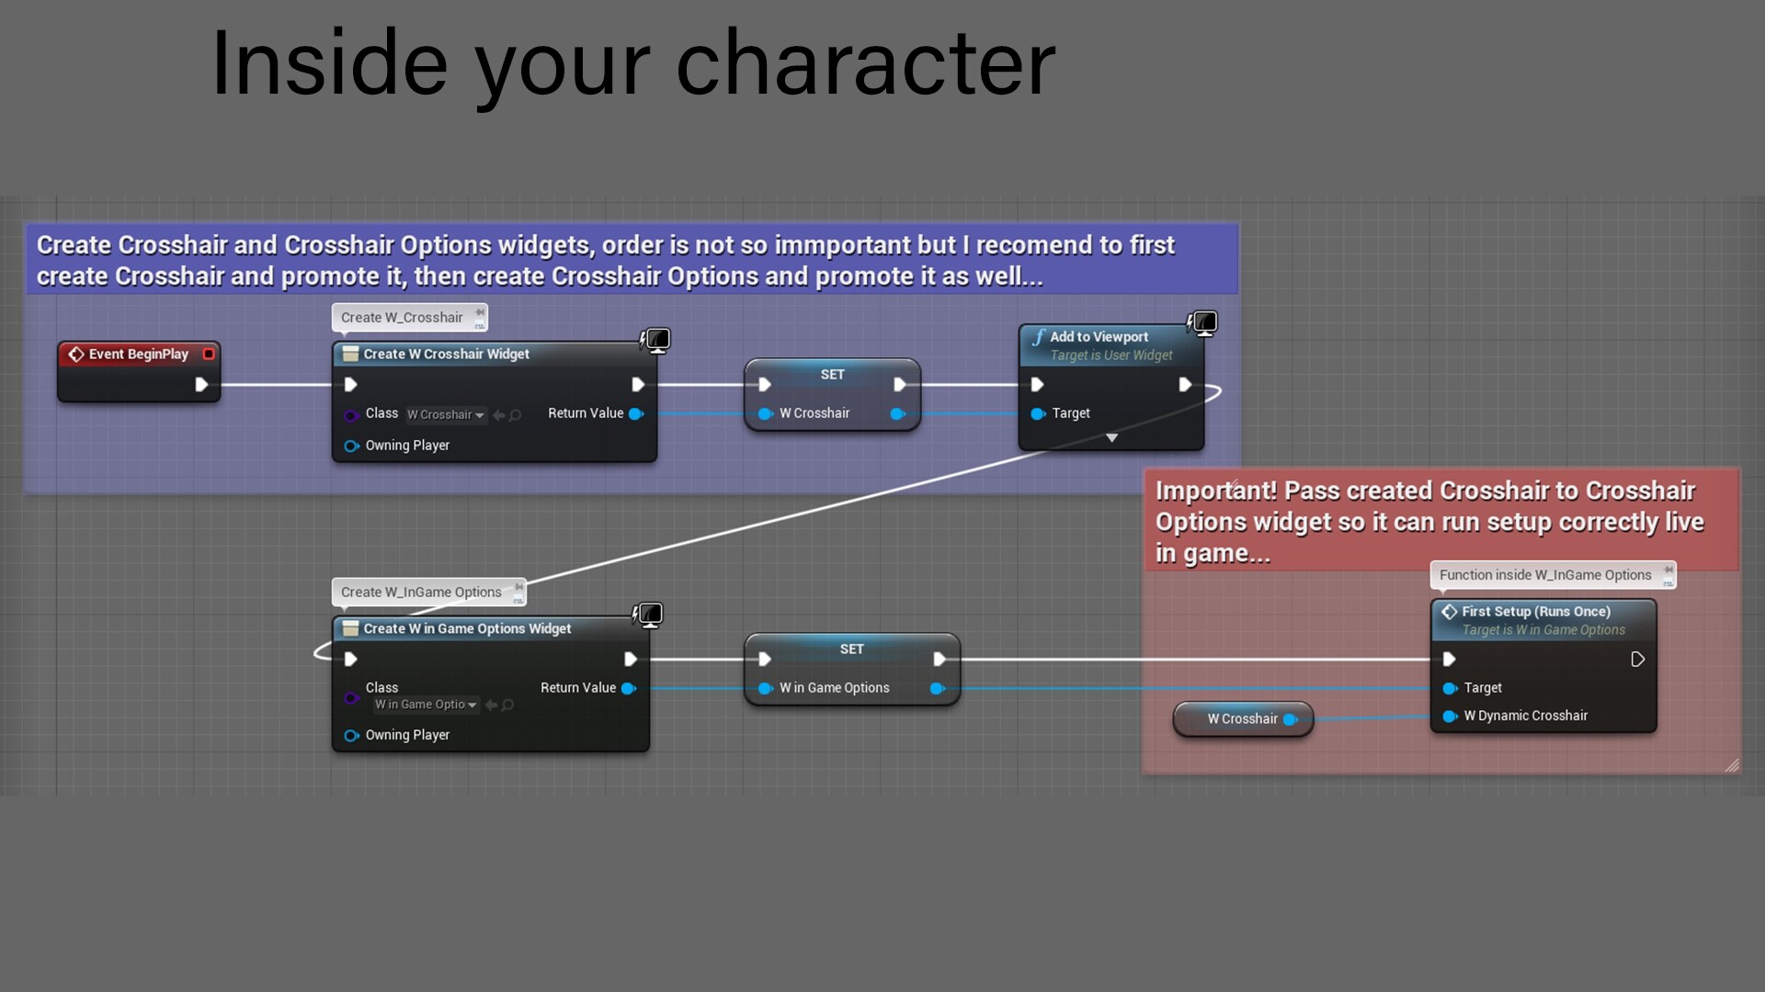Click the Event BeginPlay node title

(x=138, y=354)
